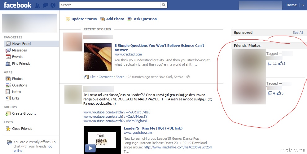The height and width of the screenshot is (154, 307).
Task: Click comment icon showing 4 comments
Action: 270,93
